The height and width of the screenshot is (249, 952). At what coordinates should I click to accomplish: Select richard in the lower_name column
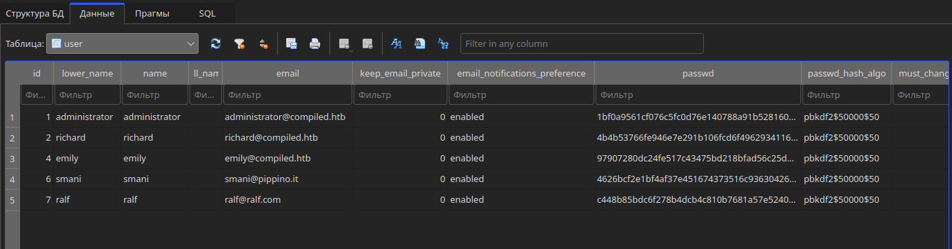pyautogui.click(x=88, y=138)
